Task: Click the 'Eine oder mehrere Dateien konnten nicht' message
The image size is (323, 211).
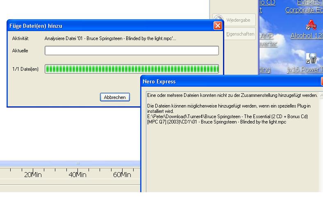Action: tap(232, 95)
